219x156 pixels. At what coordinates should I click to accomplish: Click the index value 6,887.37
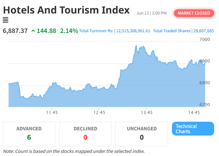coord(15,31)
